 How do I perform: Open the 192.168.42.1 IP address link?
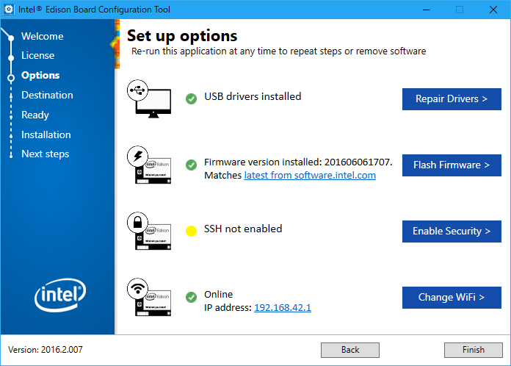point(283,308)
